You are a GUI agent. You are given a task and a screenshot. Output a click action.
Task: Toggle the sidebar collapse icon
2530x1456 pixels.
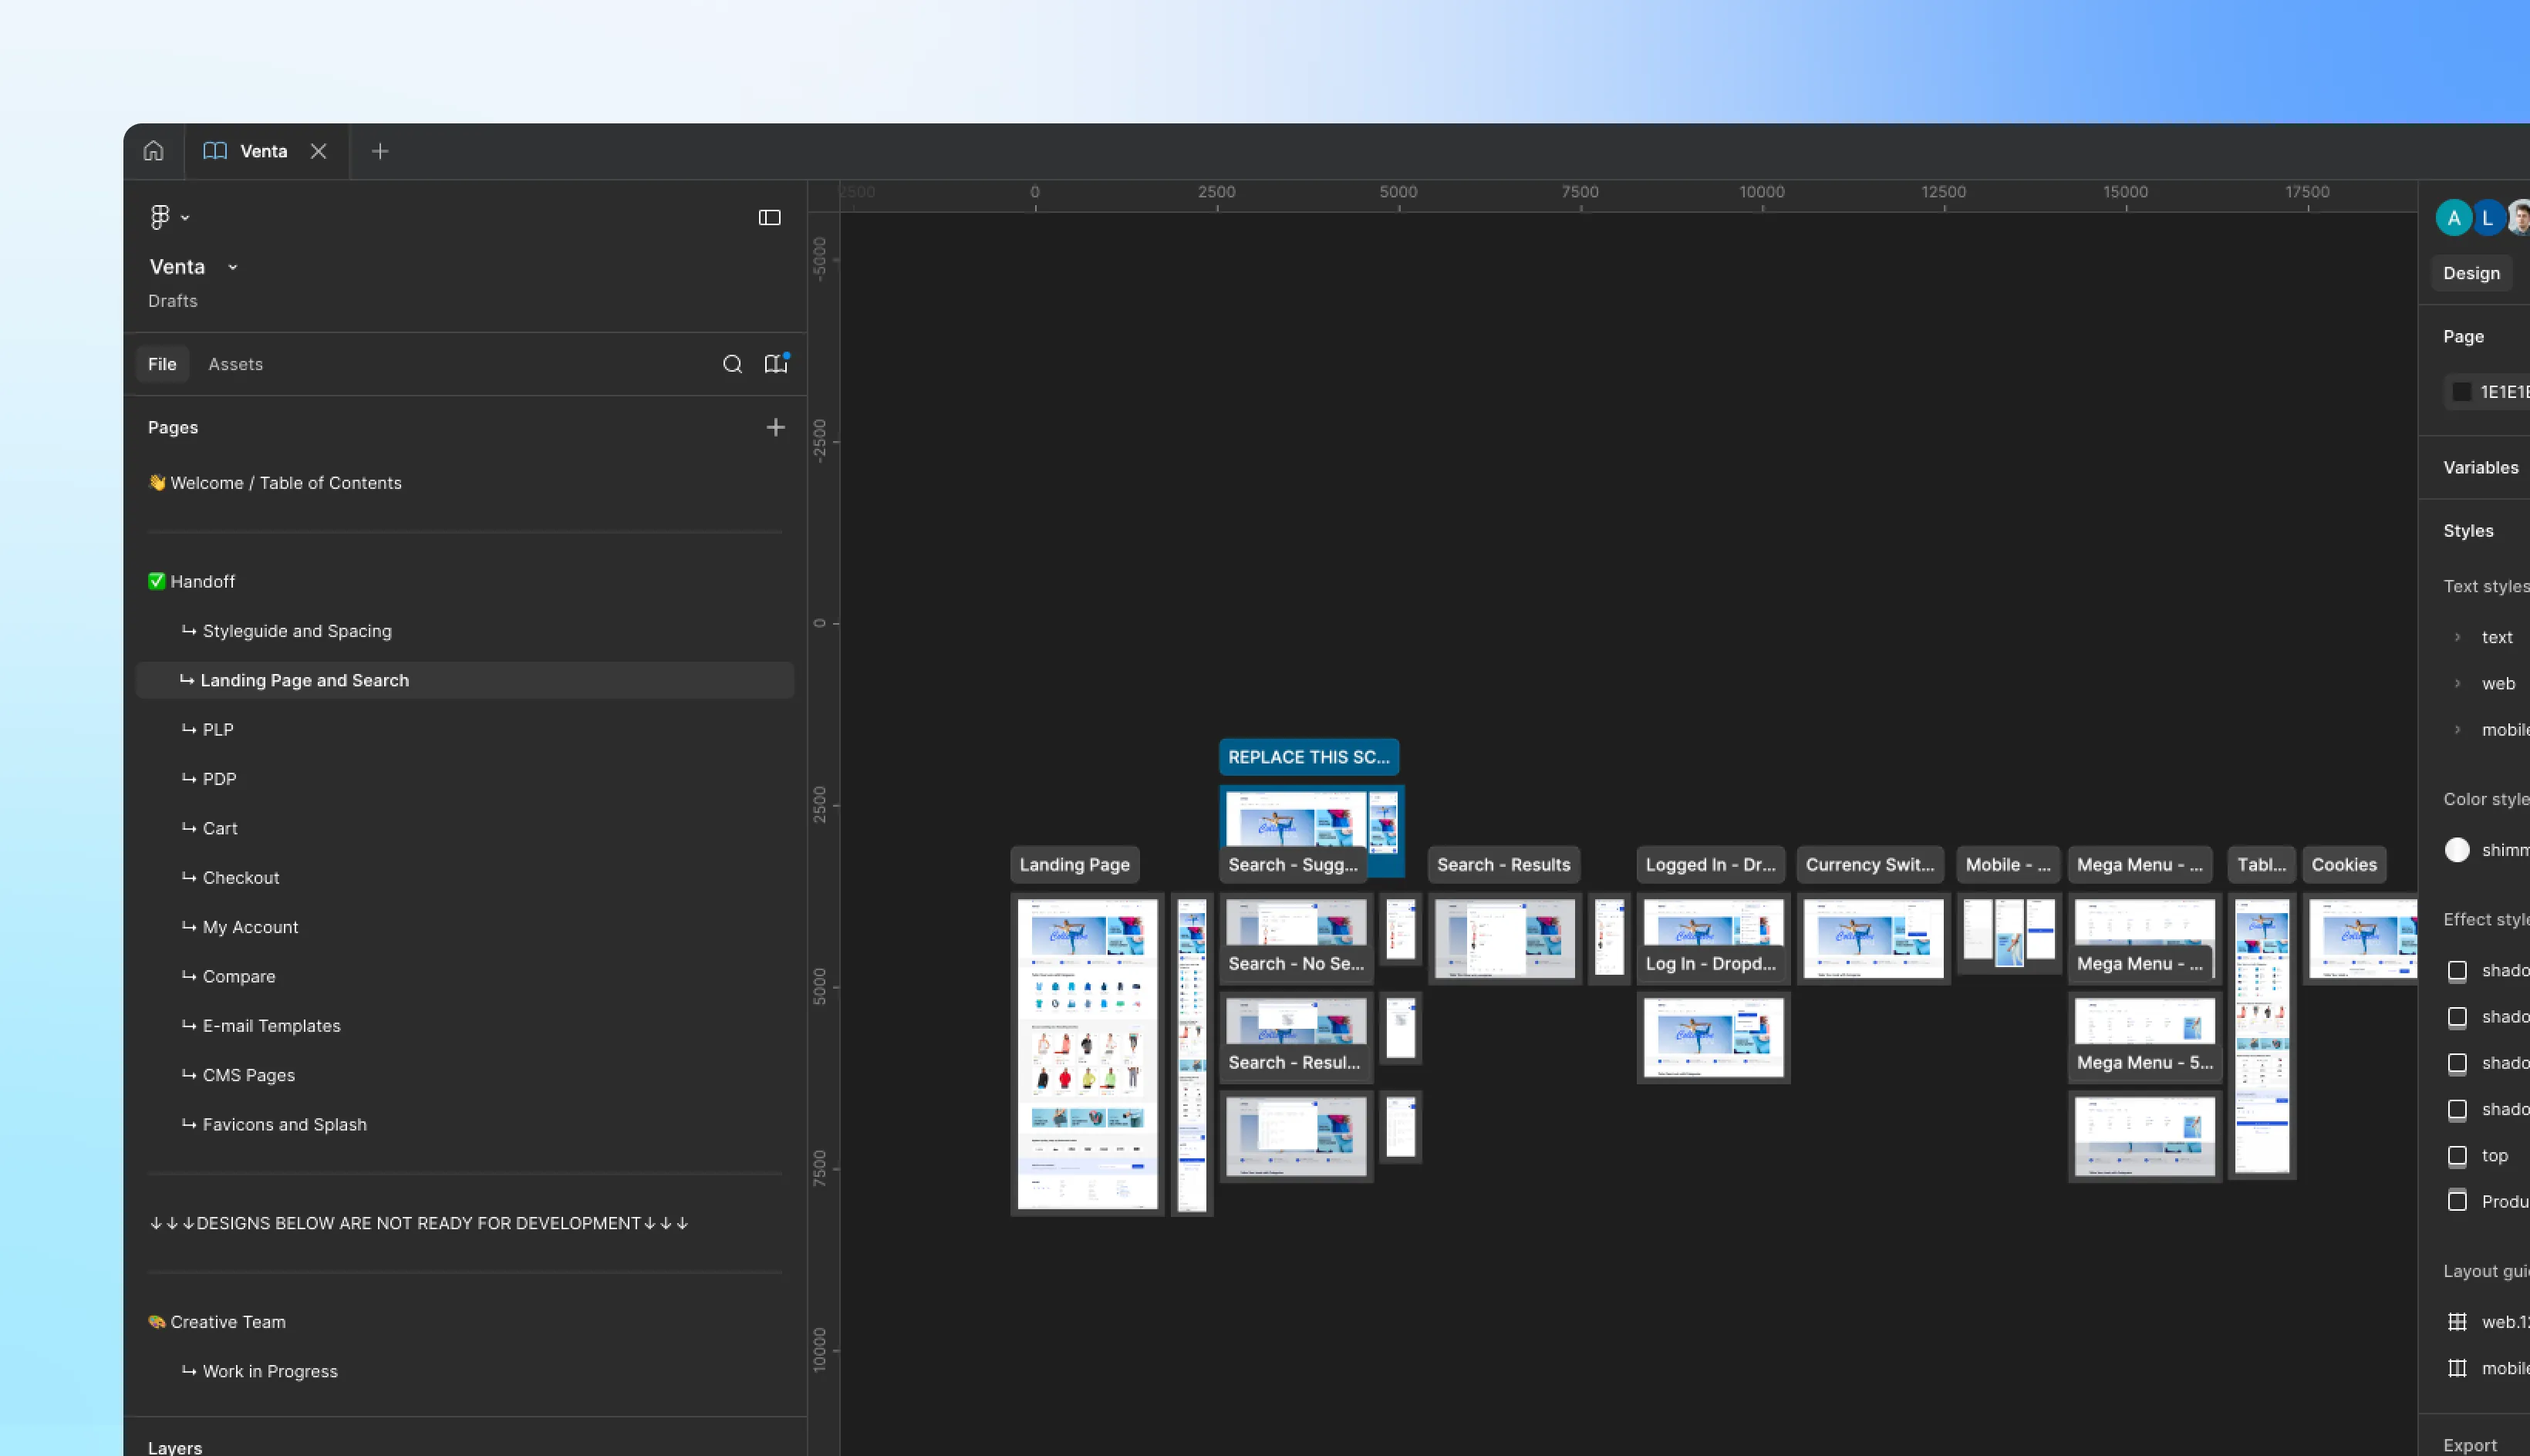769,217
